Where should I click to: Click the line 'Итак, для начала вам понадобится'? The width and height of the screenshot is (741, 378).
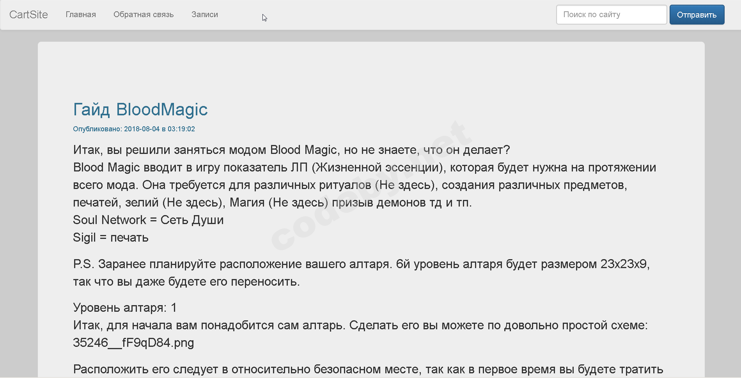click(360, 325)
